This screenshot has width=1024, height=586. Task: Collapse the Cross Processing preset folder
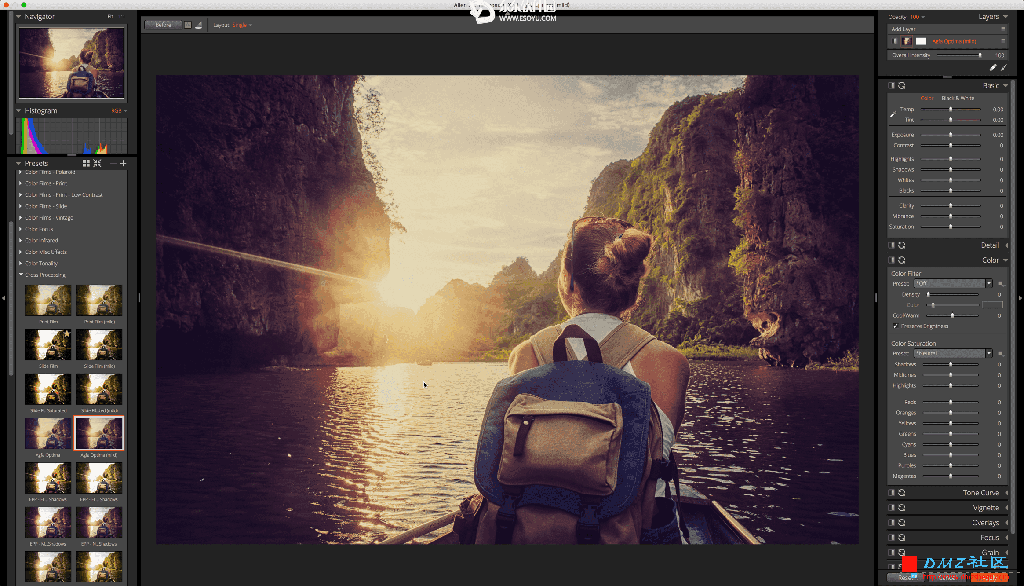click(x=21, y=275)
